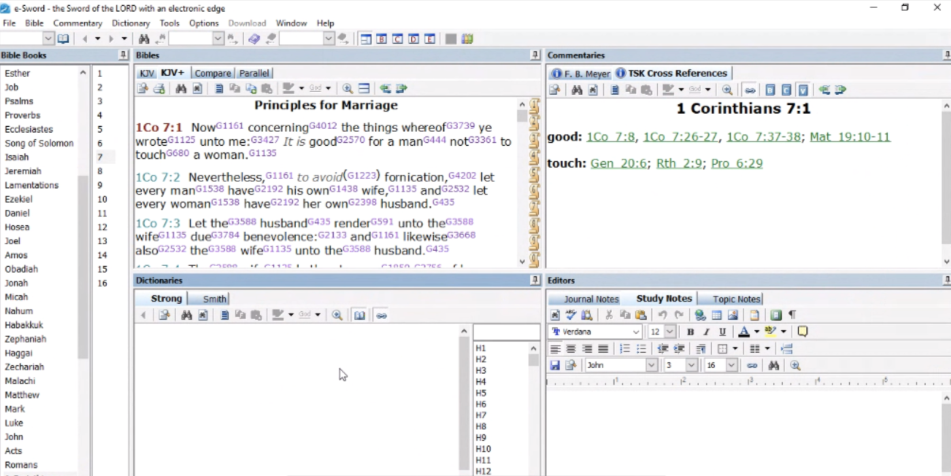
Task: Open verse 16 dropdown in Editors
Action: [x=731, y=365]
